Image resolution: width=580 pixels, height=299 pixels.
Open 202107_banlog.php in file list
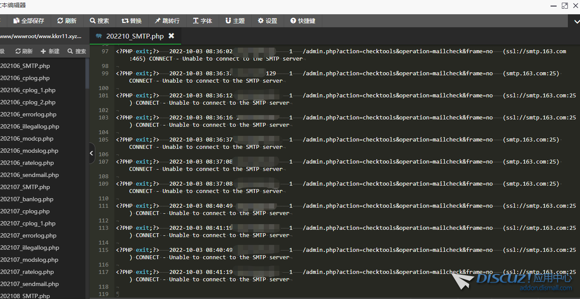(x=27, y=199)
